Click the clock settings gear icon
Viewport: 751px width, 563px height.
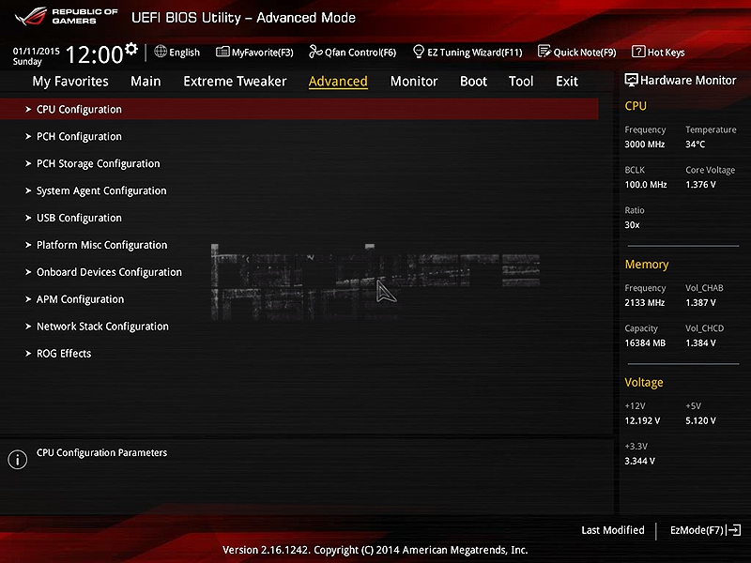click(131, 49)
